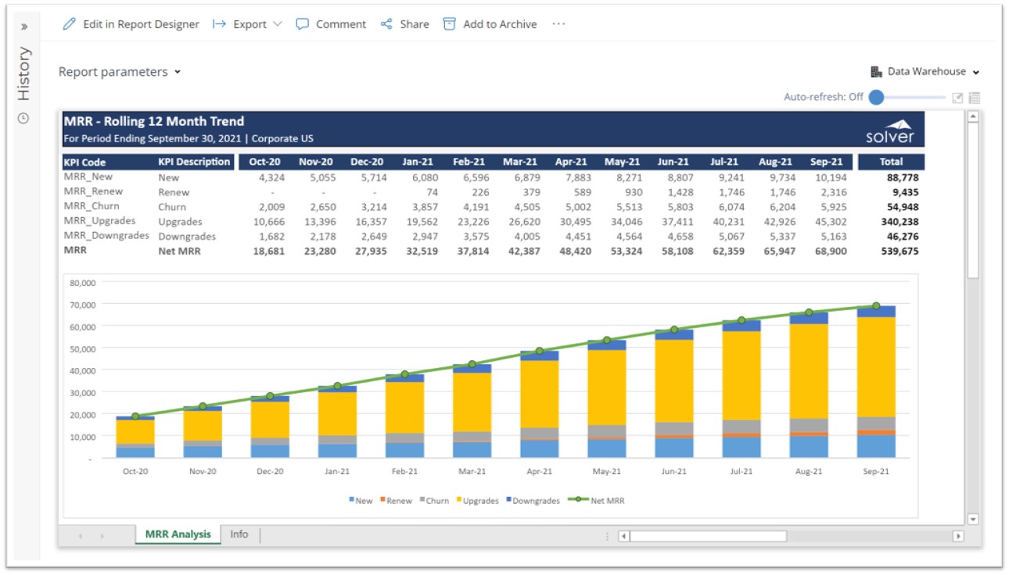Click the grid table icon near auto-refresh

(x=975, y=98)
